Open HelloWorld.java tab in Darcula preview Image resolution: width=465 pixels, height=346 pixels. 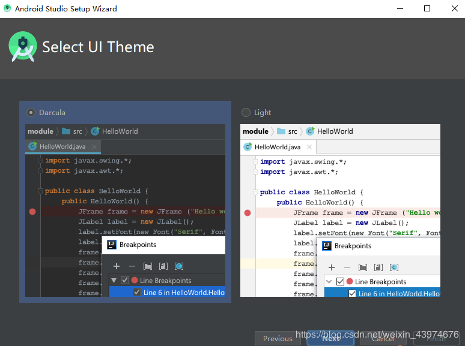click(x=62, y=146)
